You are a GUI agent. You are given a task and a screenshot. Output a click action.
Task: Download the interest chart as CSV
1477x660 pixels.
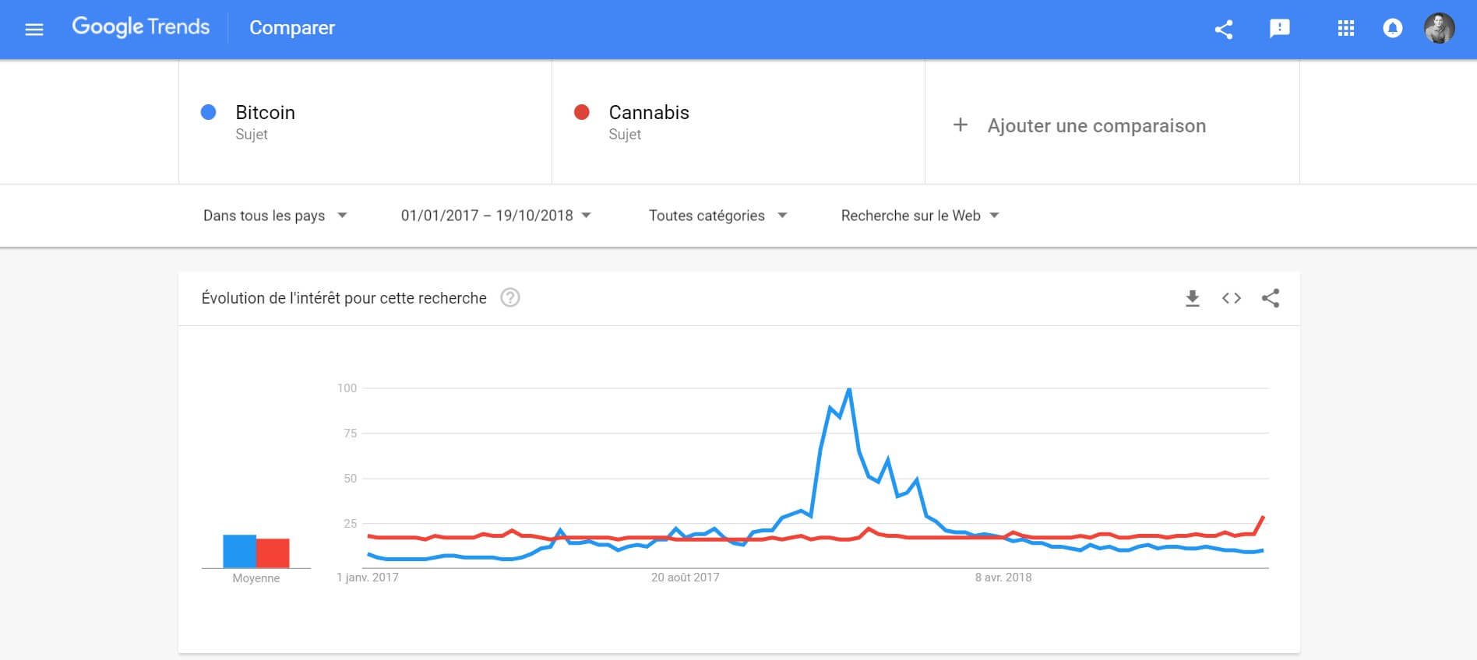[1192, 298]
